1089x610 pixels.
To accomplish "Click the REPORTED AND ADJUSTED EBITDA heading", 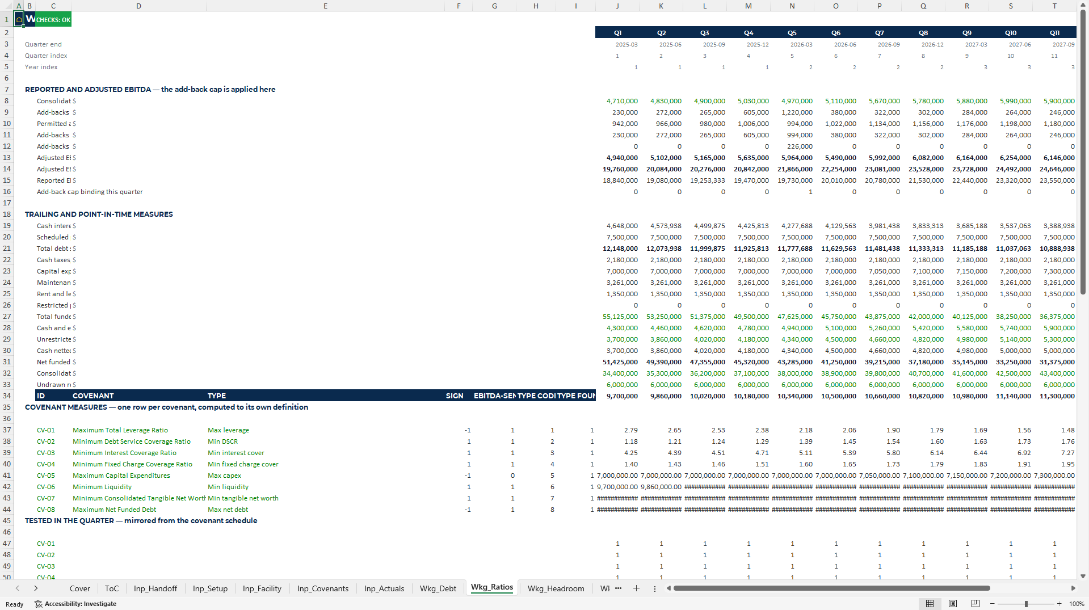I will (x=150, y=90).
